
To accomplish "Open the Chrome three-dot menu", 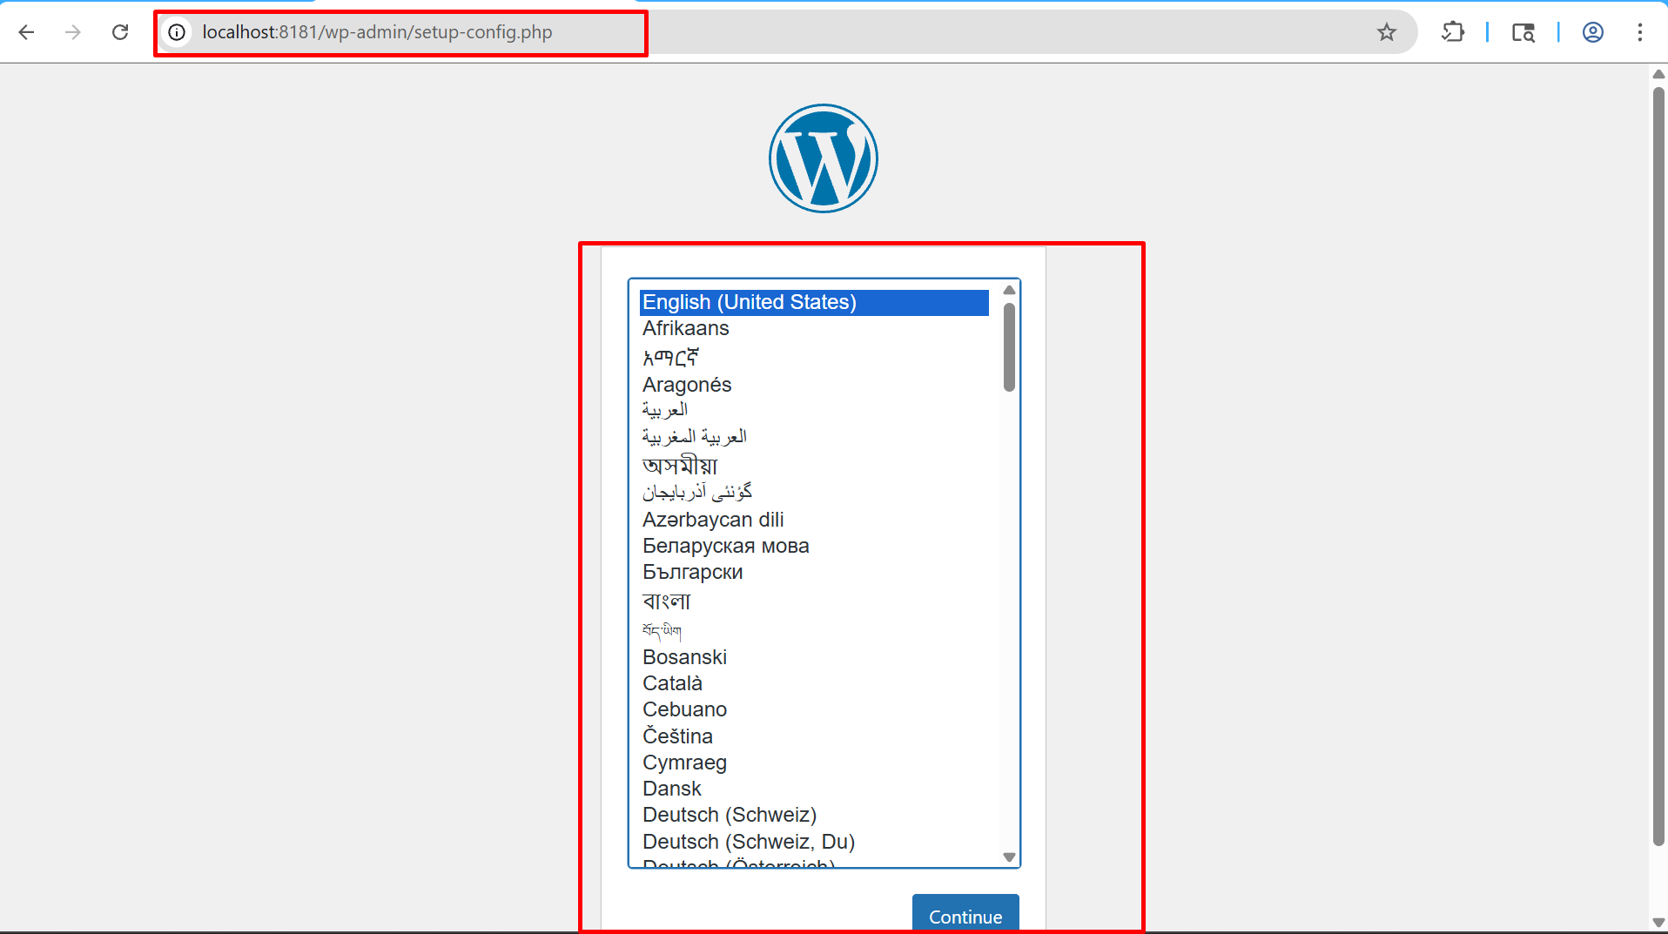I will point(1640,32).
